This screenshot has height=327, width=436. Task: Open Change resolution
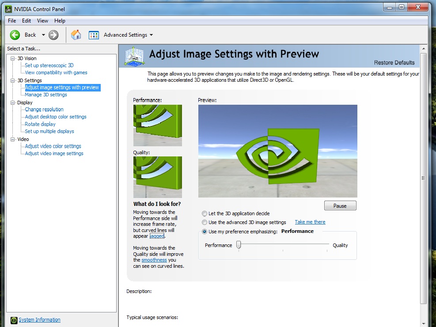[44, 110]
